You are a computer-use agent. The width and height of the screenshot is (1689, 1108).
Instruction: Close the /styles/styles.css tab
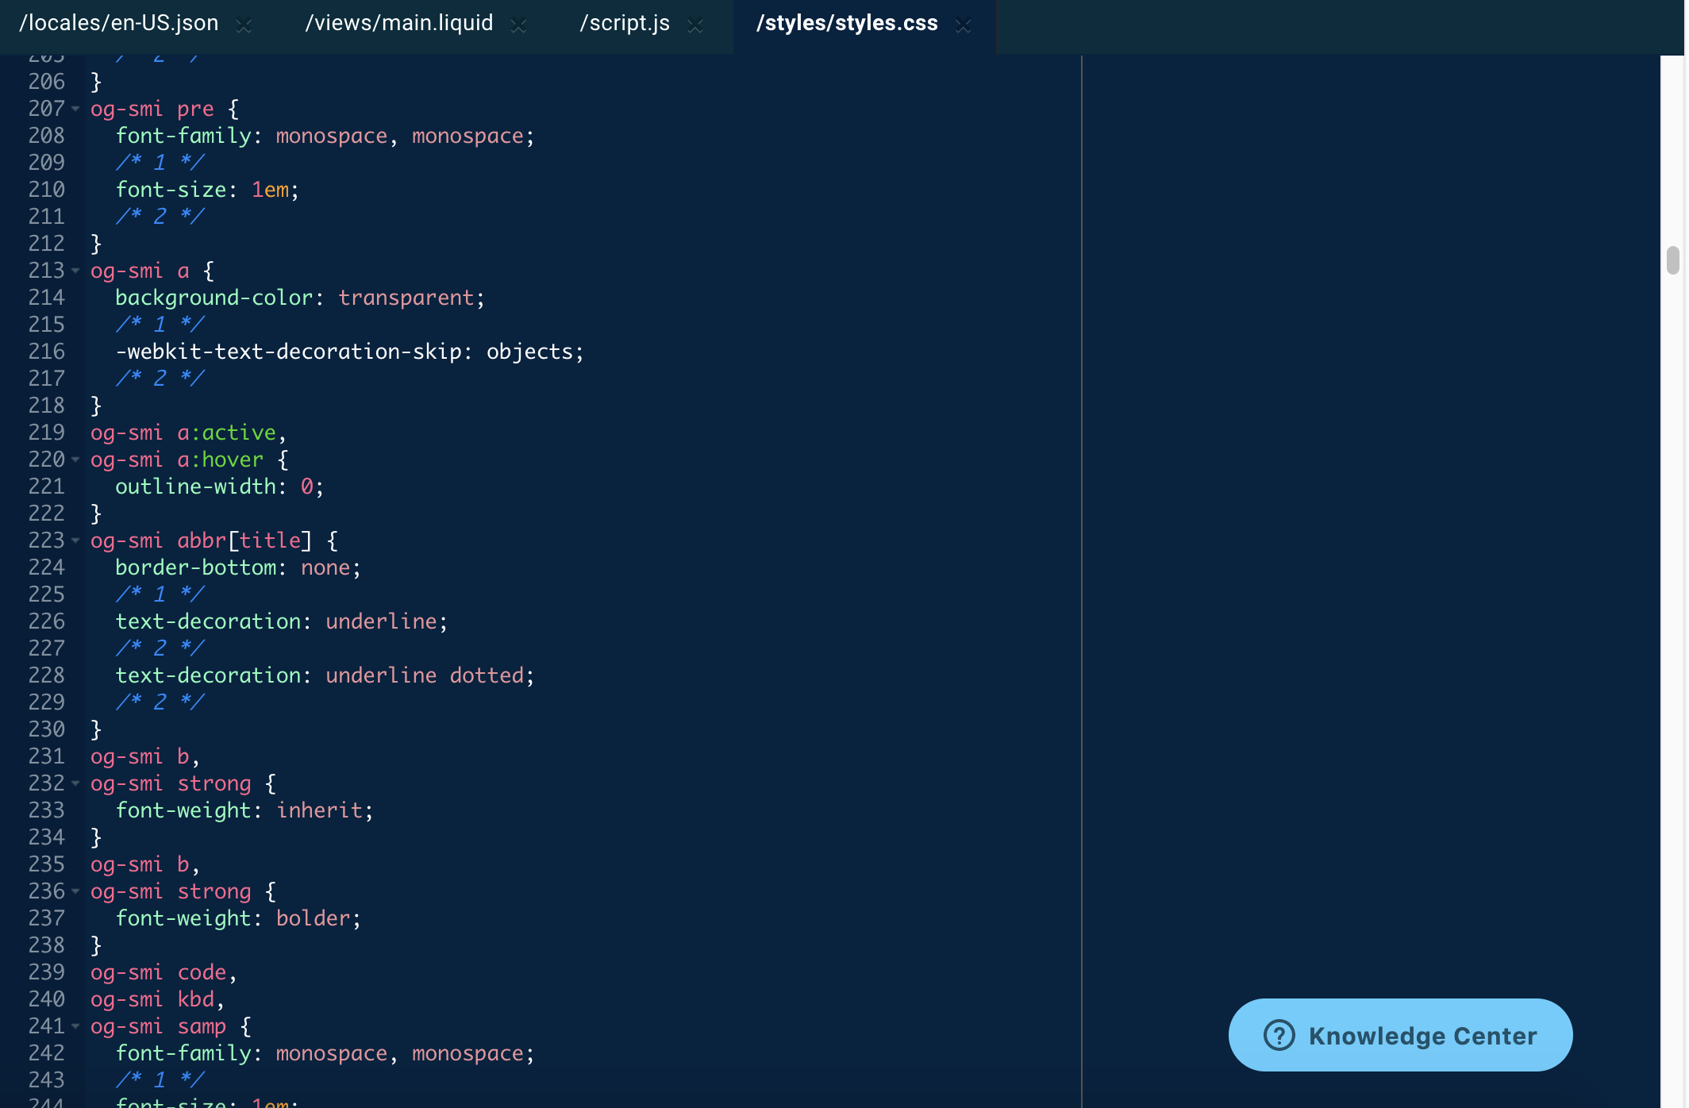point(963,26)
